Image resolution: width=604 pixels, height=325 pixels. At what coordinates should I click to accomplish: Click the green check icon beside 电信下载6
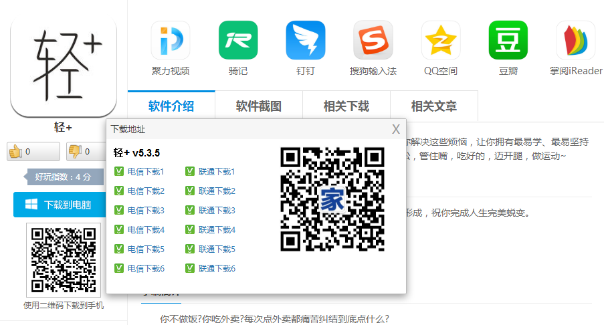pos(119,268)
